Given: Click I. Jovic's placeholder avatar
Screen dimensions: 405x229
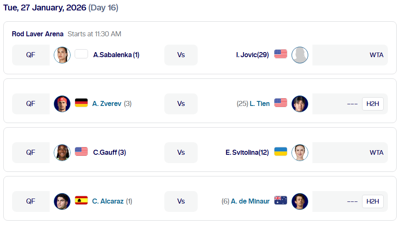Looking at the screenshot, I should tap(299, 55).
